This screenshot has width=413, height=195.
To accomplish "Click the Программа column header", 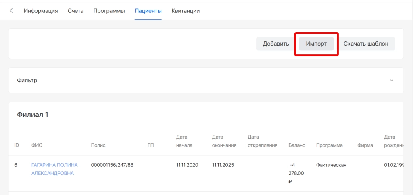I will 329,145.
